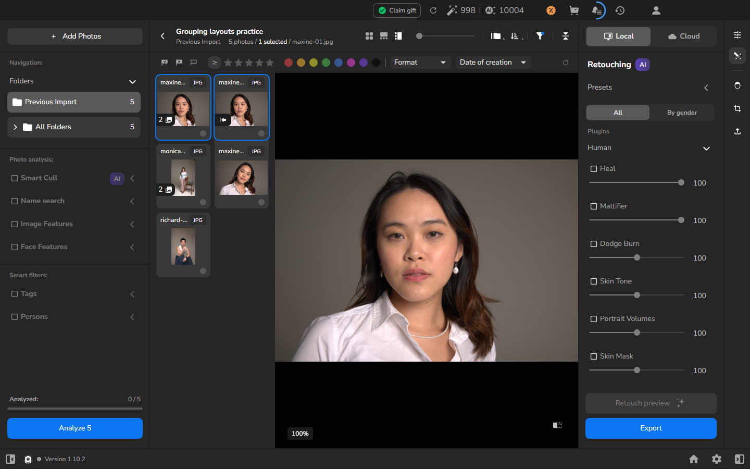This screenshot has height=469, width=750.
Task: Check the Persons checkbox
Action: (x=15, y=317)
